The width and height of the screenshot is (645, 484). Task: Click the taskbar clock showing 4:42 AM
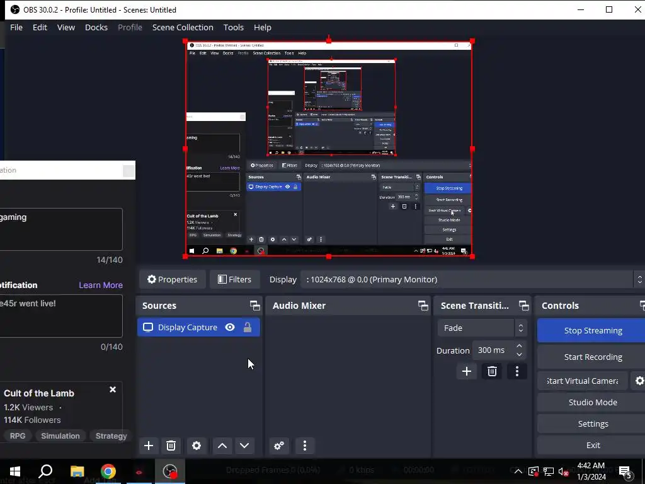[591, 471]
